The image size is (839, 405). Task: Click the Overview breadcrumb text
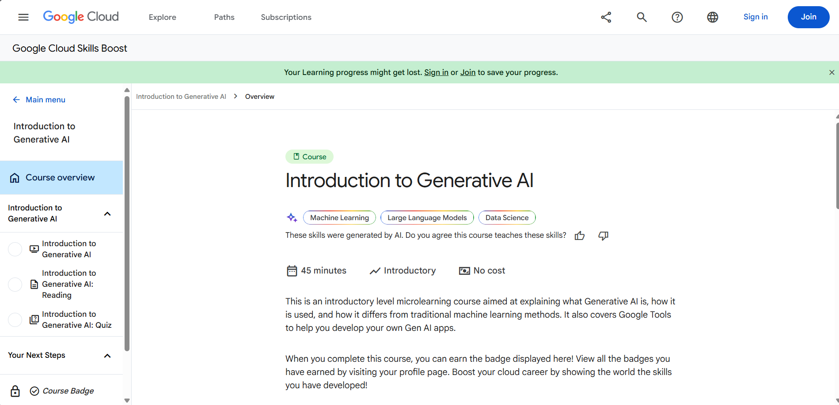coord(260,96)
